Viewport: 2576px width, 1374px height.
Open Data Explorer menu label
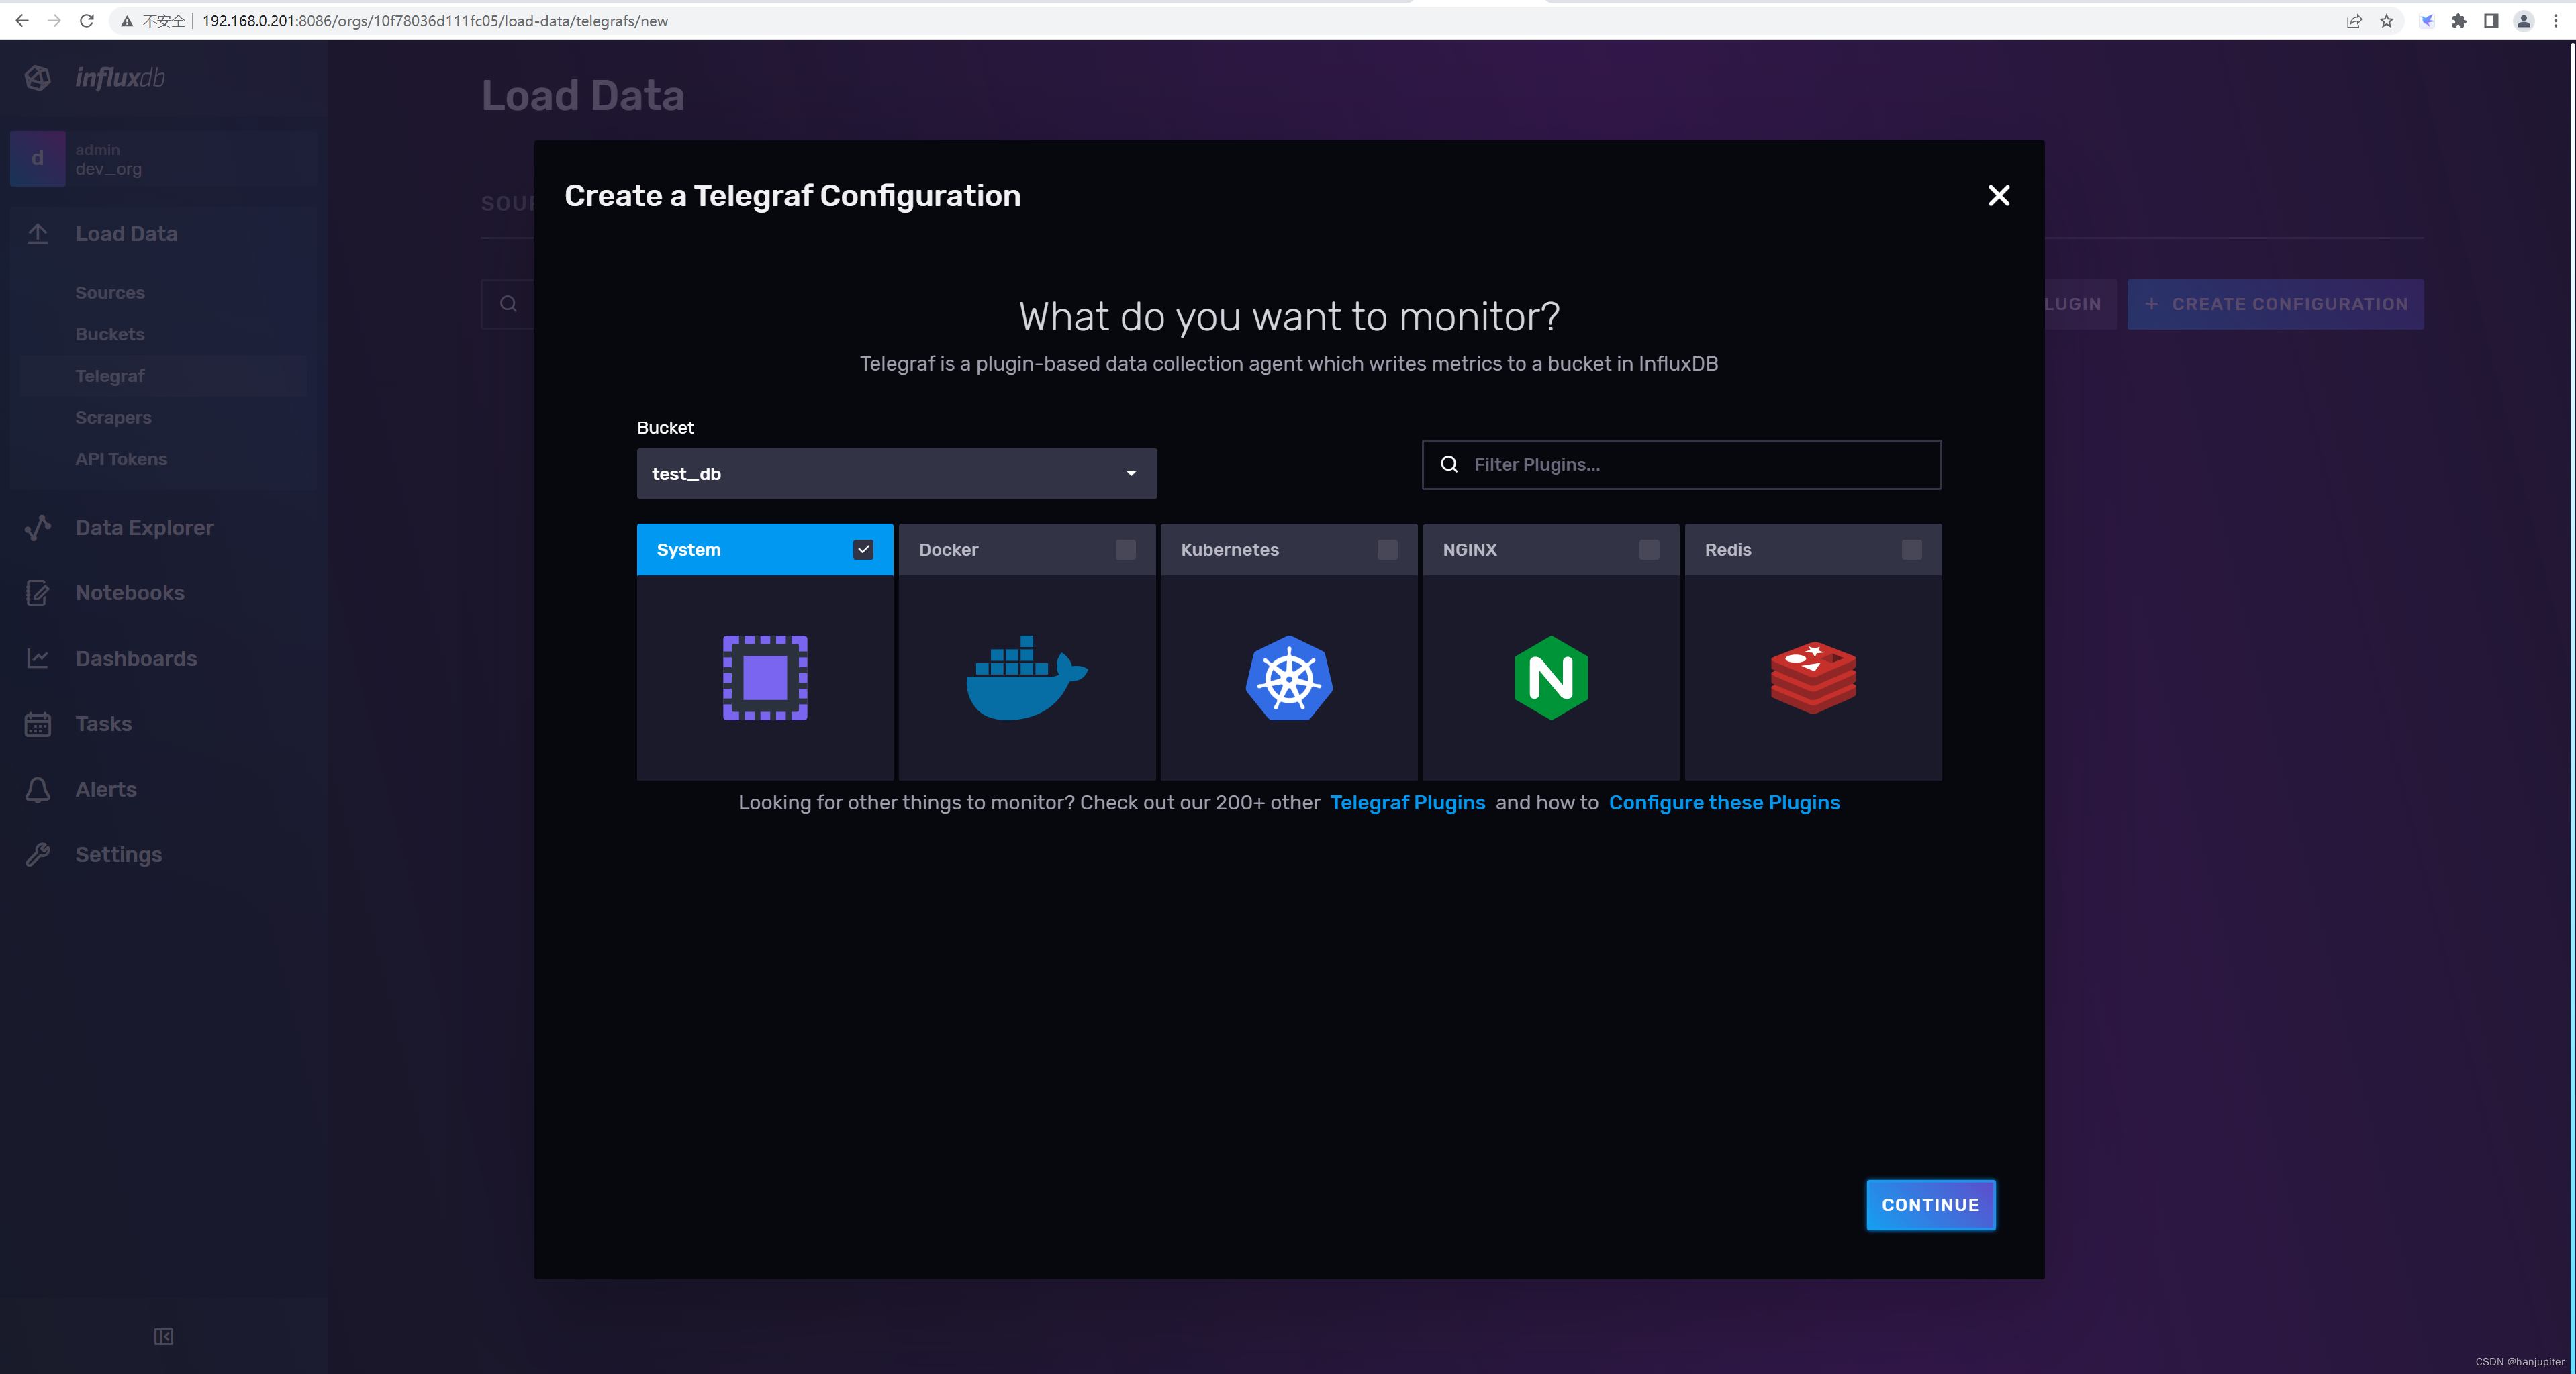[x=145, y=528]
